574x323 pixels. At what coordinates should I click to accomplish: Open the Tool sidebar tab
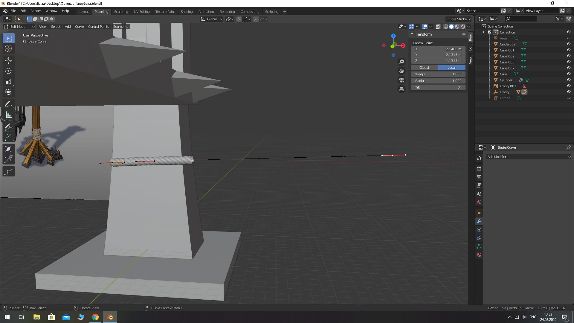[470, 48]
